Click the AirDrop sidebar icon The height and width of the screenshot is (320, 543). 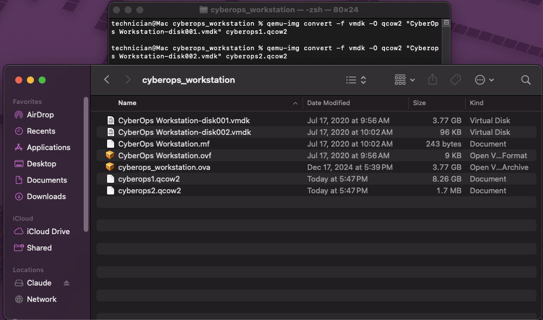19,115
